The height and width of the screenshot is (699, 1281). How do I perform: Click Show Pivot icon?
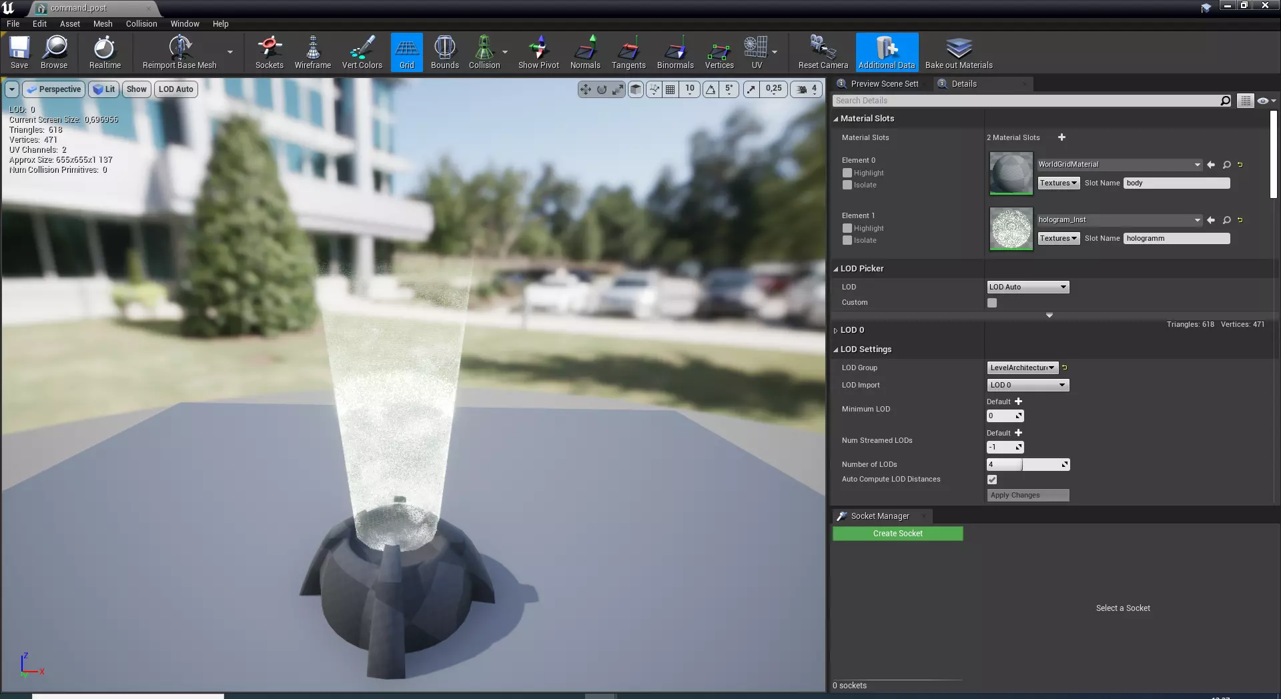pos(539,52)
